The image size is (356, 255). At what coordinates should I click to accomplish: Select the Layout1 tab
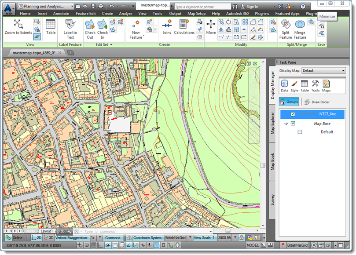[x=47, y=231]
